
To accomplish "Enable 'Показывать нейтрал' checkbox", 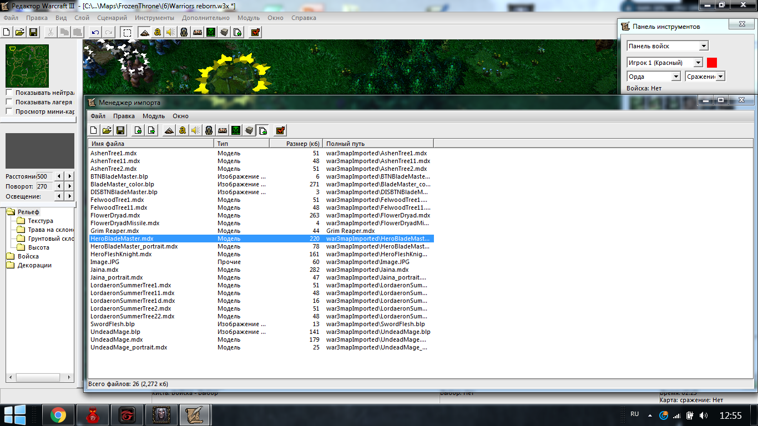I will click(9, 93).
